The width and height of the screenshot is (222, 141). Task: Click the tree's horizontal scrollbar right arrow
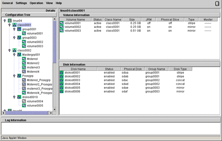(x=51, y=113)
